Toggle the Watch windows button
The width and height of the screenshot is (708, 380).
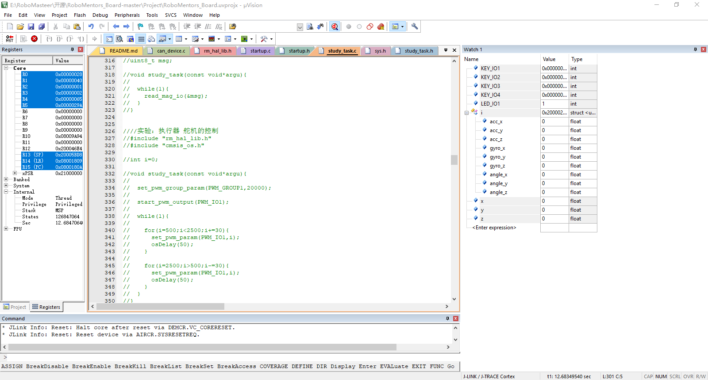click(162, 39)
